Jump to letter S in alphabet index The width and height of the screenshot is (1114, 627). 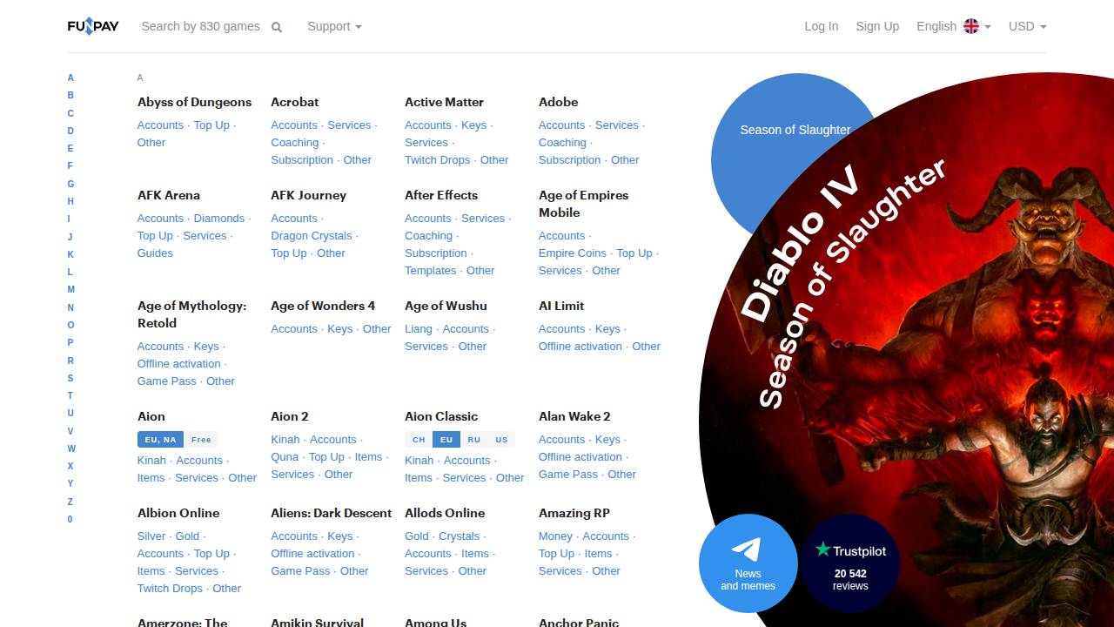click(x=70, y=378)
